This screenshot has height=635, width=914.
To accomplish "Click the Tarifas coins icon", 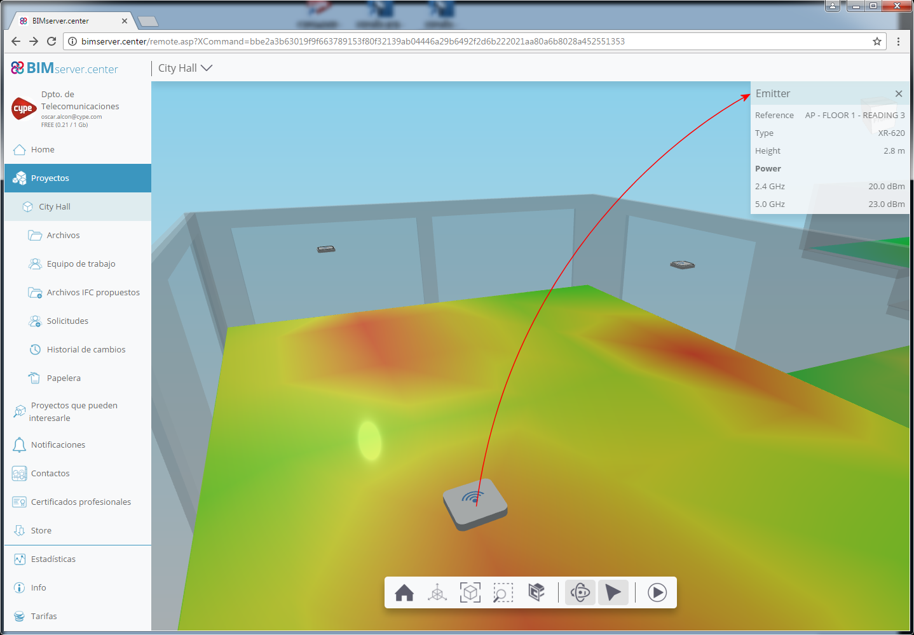I will tap(20, 617).
